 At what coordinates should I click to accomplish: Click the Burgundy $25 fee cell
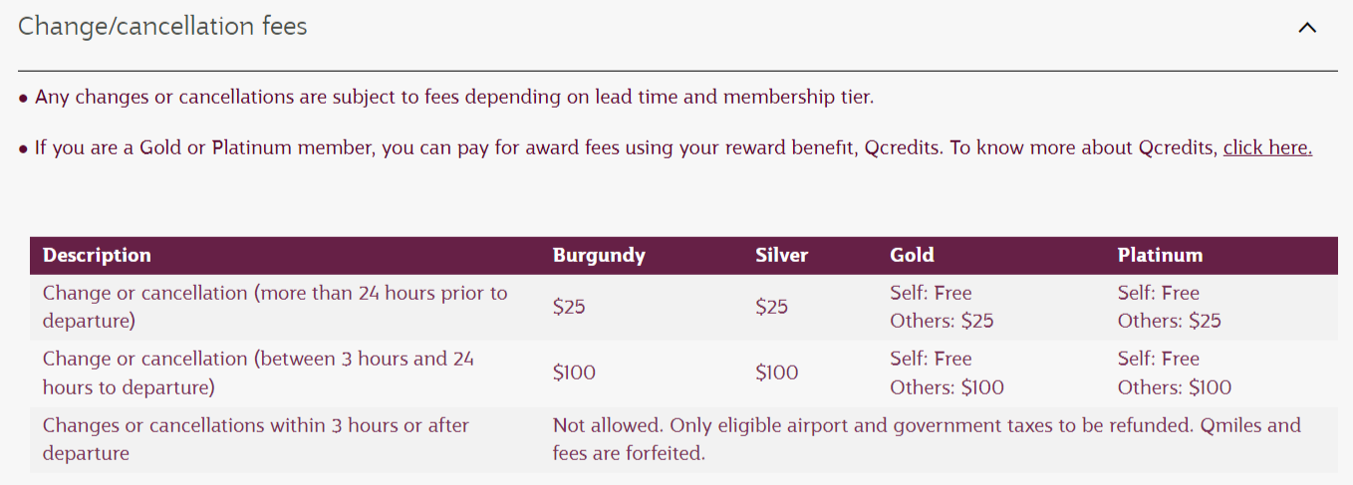coord(569,307)
